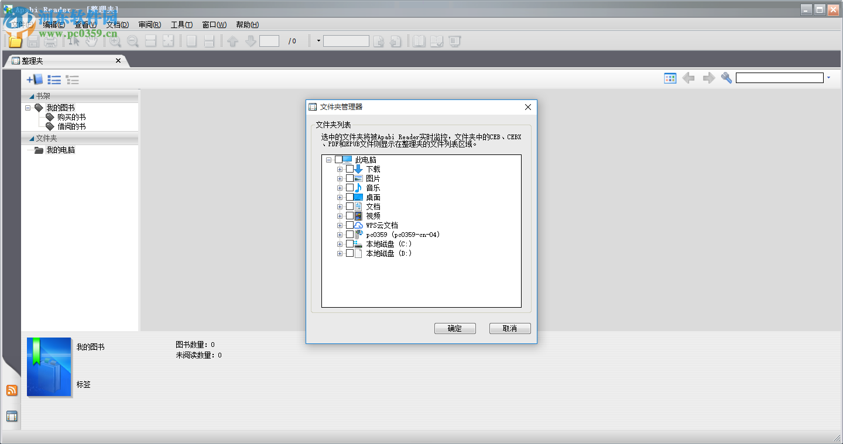Select the detail list view icon
This screenshot has width=843, height=444.
click(72, 79)
